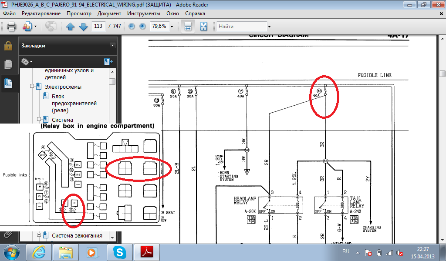Select Блок предохранителей (реле) bookmark

74,103
